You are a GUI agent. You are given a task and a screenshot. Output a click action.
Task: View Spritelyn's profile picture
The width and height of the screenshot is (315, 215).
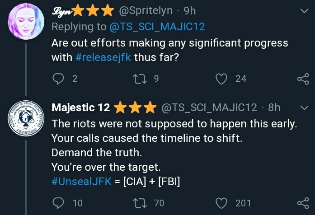pos(26,22)
